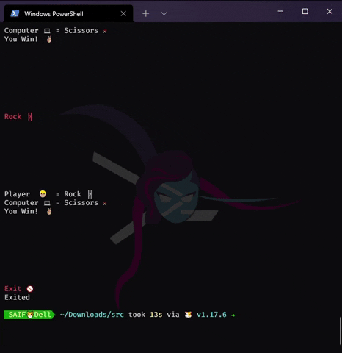The height and width of the screenshot is (353, 342).
Task: Click the lower 'You Win!' text
Action: coord(21,211)
